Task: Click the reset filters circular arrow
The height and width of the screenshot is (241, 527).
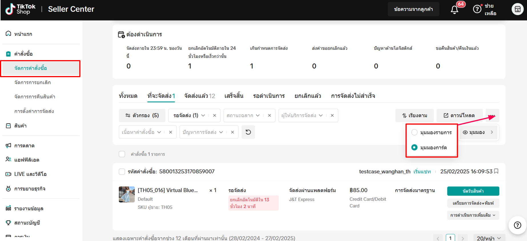Action: pos(248,132)
